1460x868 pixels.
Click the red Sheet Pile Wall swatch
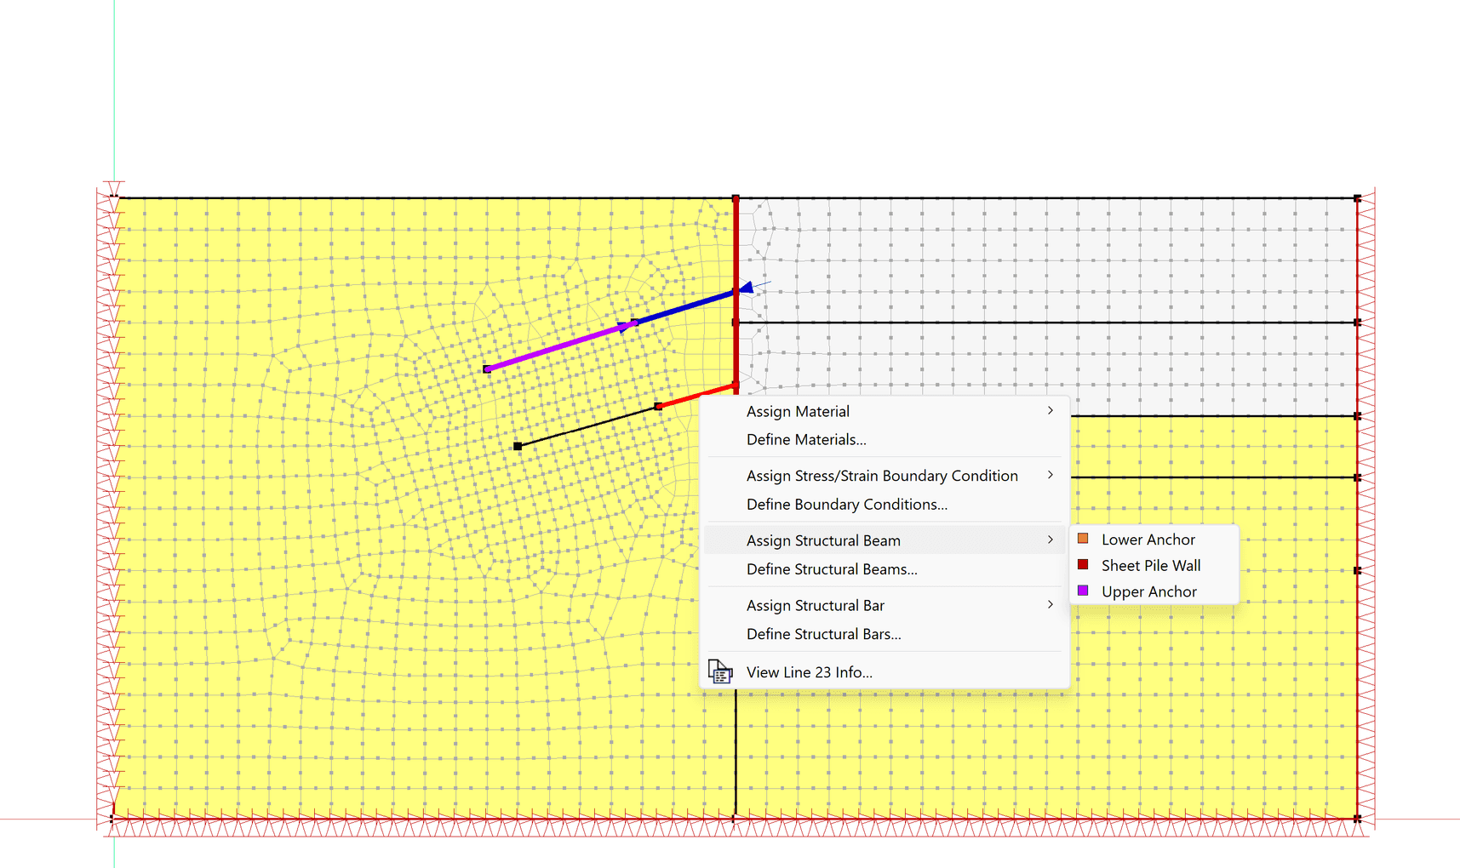click(x=1083, y=565)
